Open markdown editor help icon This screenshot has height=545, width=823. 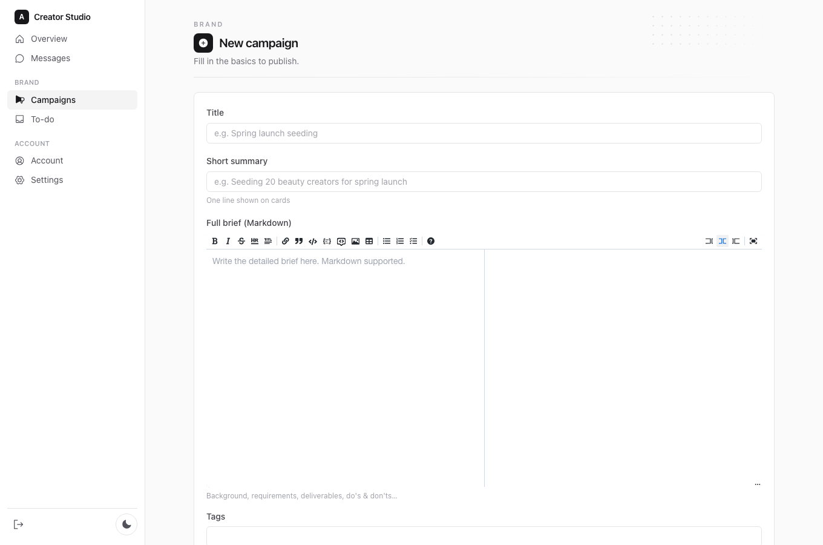pyautogui.click(x=431, y=241)
